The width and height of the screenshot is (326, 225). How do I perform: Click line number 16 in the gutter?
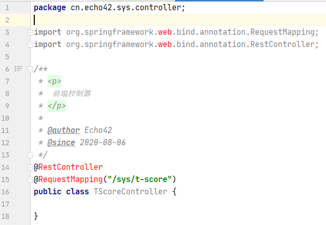(6, 192)
